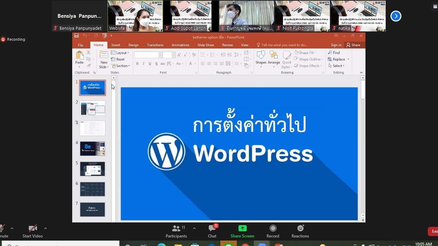Justify the text
Image resolution: width=438 pixels, height=246 pixels.
coord(222,64)
